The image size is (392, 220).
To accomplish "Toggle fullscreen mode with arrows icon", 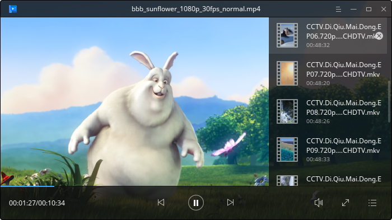I will [x=346, y=203].
